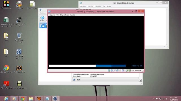The height and width of the screenshot is (101, 181).
Task: Select the BUSSBJA-1.BSP desktop icon
Action: click(x=19, y=69)
